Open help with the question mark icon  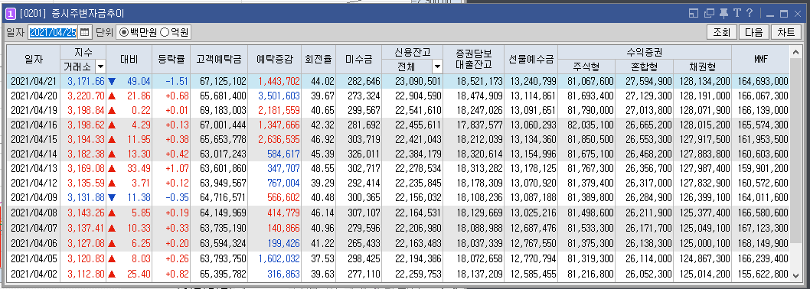tap(750, 14)
